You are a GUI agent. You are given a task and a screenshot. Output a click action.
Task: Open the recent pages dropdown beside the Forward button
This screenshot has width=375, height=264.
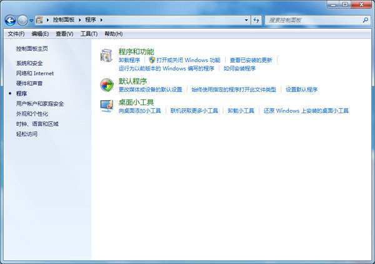(x=31, y=21)
